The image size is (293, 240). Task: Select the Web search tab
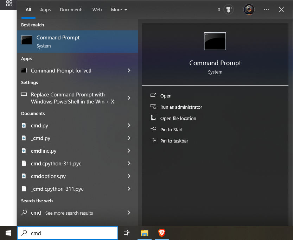coord(97,10)
